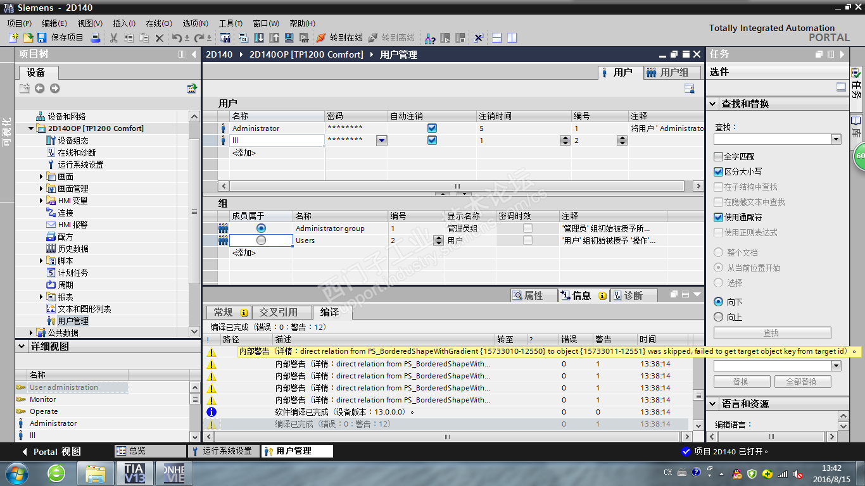This screenshot has height=486, width=865.
Task: Click the paste clipboard icon
Action: pos(144,38)
